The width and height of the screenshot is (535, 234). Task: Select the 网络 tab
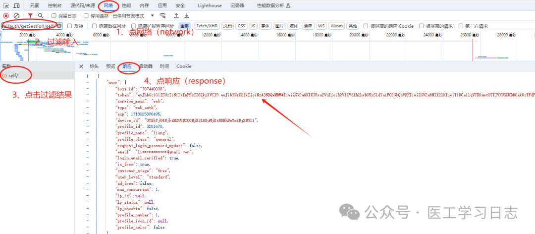click(x=108, y=6)
